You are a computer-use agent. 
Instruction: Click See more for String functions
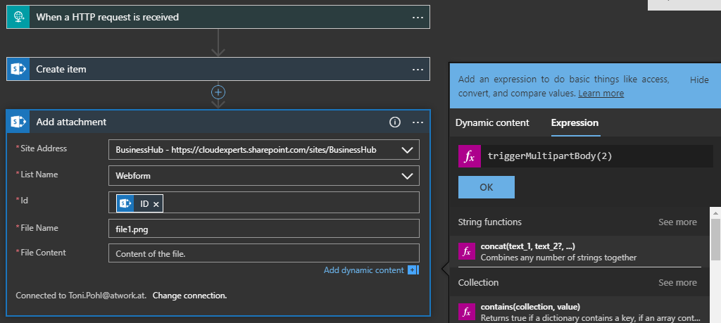(x=677, y=222)
